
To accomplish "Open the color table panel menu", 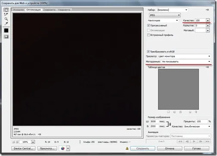I will (x=207, y=67).
